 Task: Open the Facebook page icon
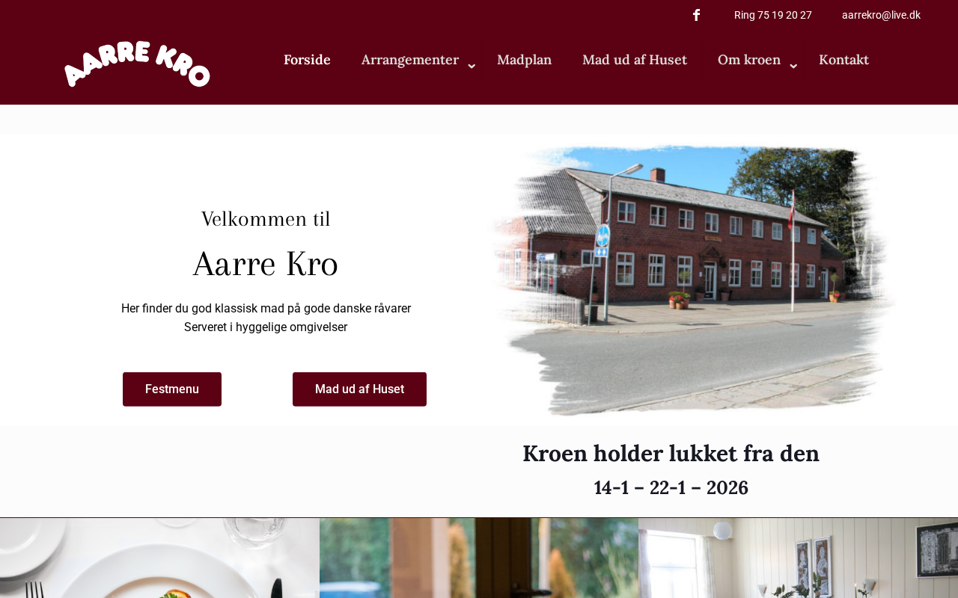point(696,15)
